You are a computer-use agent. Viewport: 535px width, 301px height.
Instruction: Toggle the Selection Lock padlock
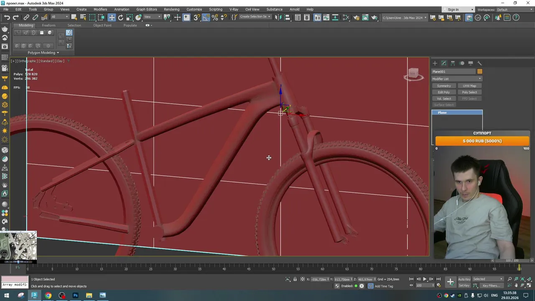coord(295,279)
